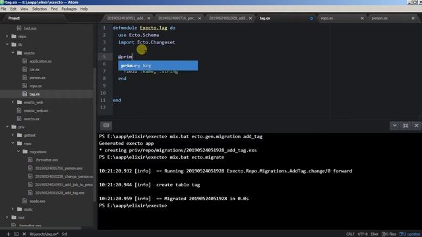Screen dimensions: 422x237
Task: Change CRLF line ending setting
Action: [350, 234]
